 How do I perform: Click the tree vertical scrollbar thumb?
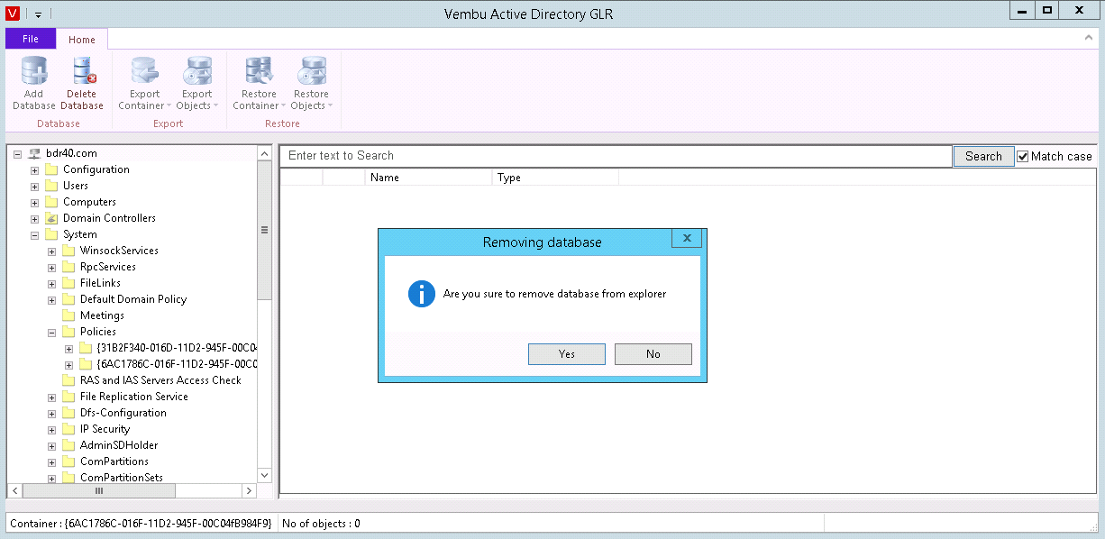pos(264,231)
